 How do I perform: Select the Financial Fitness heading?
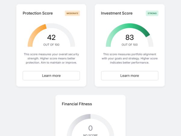(x=77, y=104)
